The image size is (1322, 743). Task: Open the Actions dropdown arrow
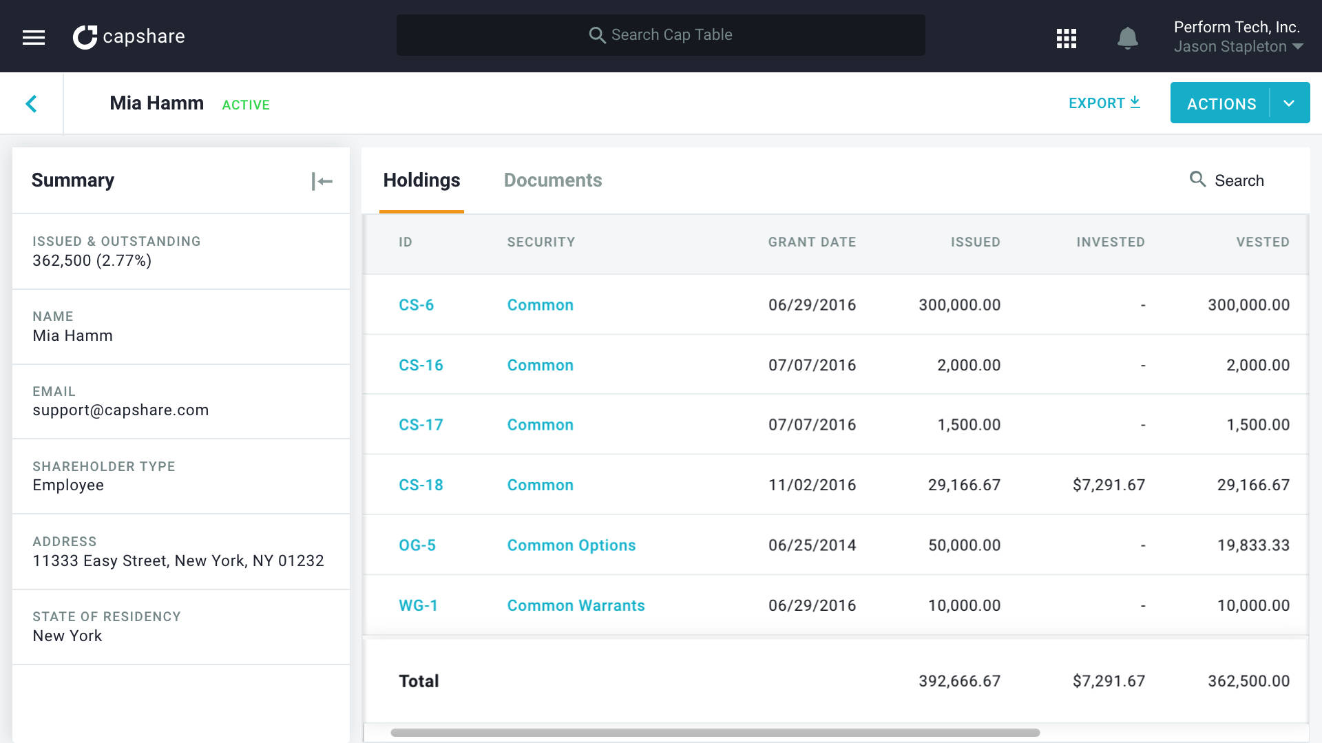[1288, 103]
